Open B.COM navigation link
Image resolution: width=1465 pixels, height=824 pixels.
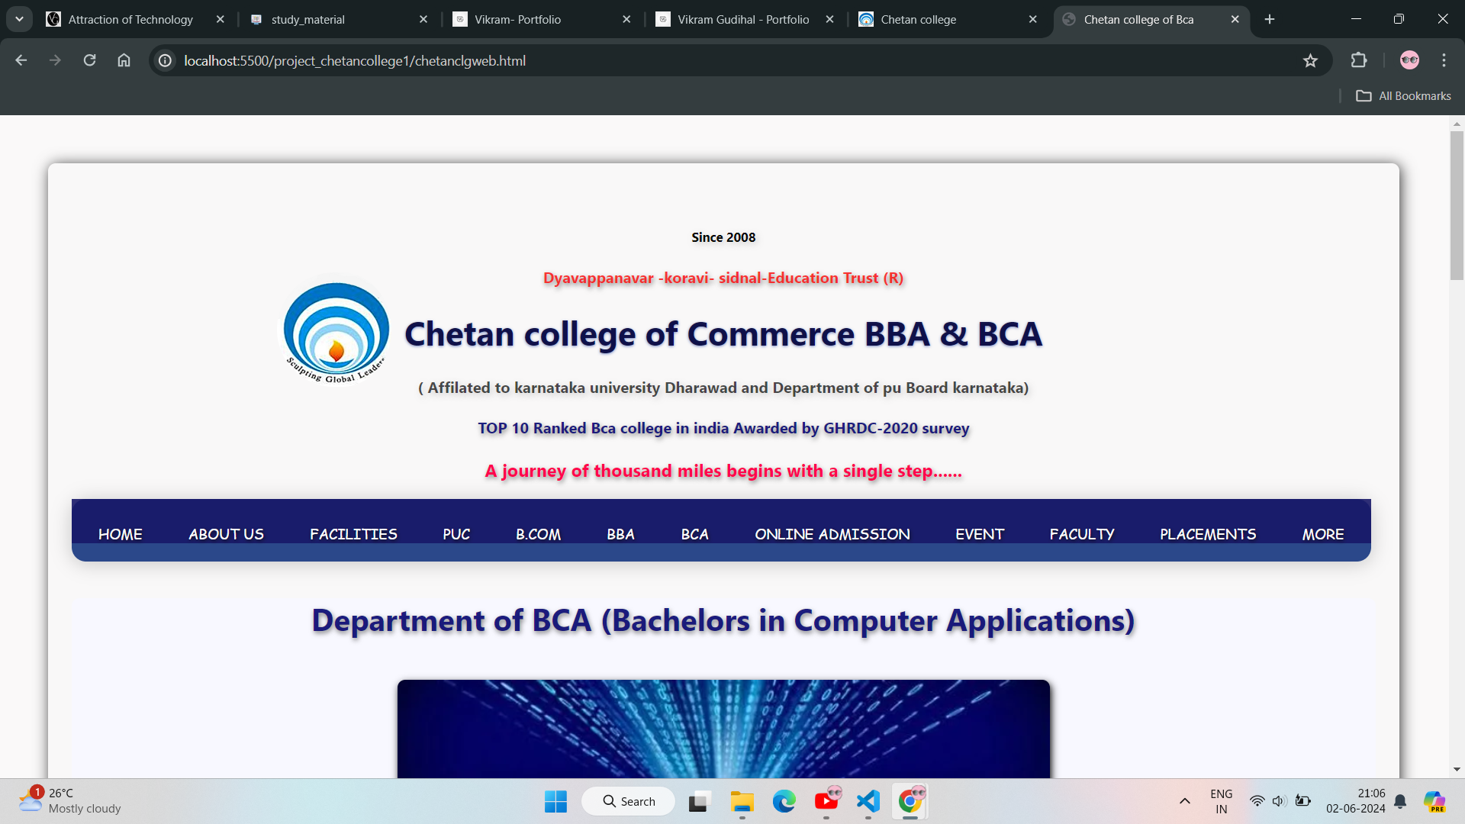coord(538,534)
